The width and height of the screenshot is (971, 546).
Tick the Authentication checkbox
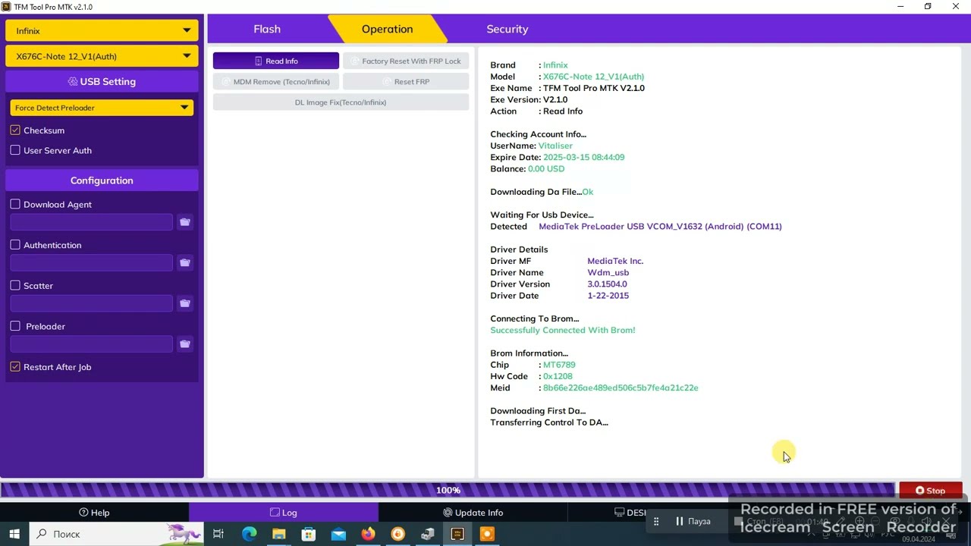click(x=15, y=245)
